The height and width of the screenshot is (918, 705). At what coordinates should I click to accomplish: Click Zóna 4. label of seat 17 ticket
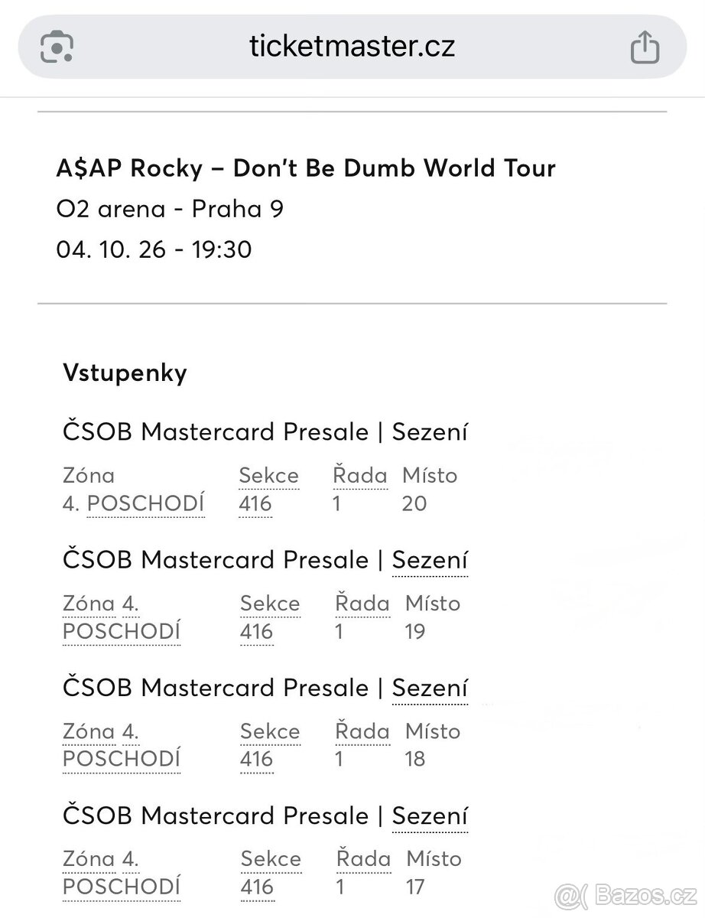click(x=101, y=860)
